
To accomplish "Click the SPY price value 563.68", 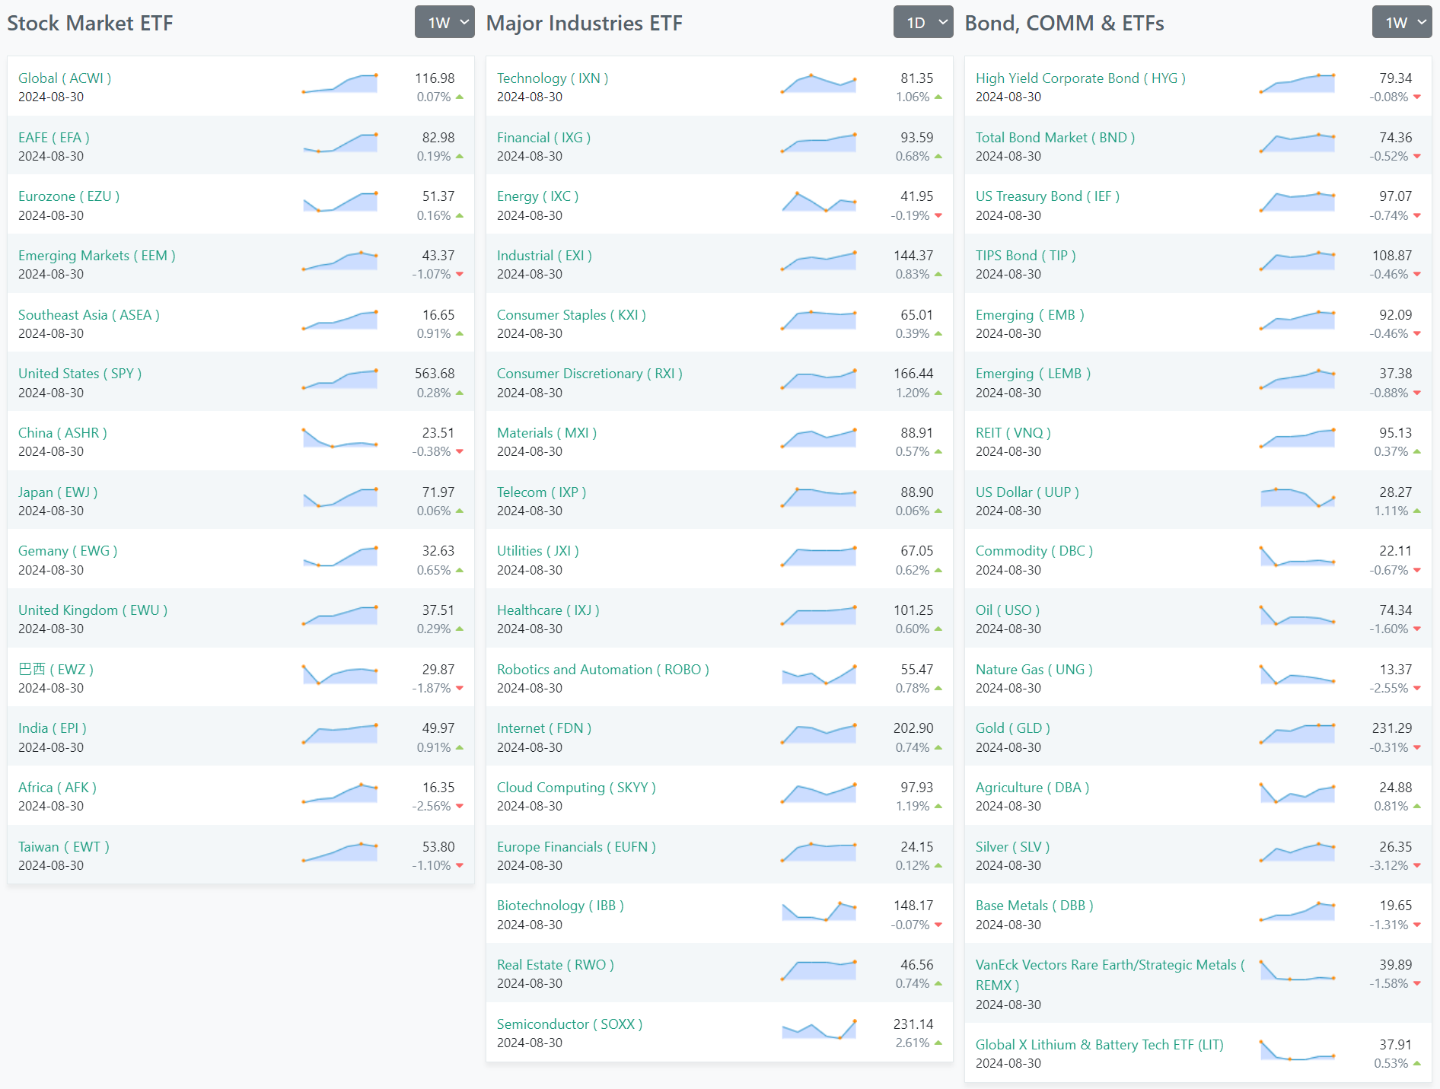I will [x=435, y=374].
